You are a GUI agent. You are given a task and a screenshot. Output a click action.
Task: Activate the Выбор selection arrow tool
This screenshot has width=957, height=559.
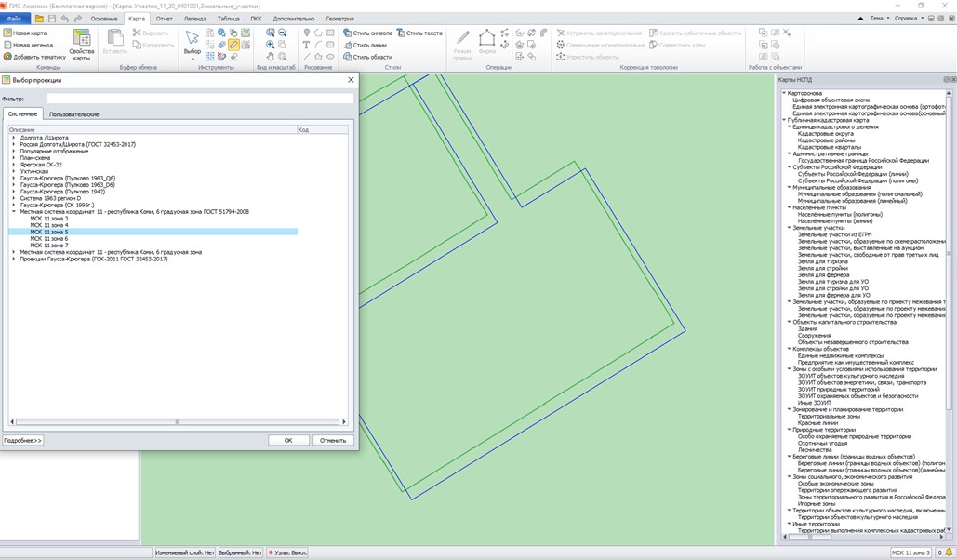[193, 43]
